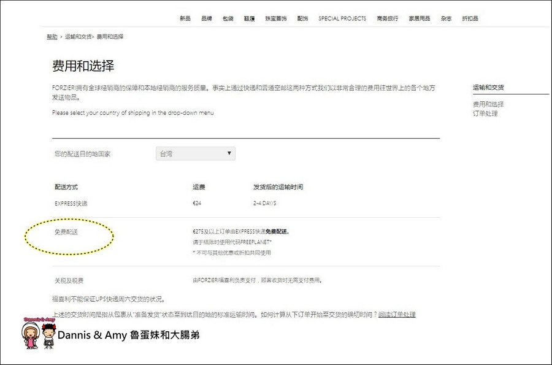Click the €275 free express shipping text

[x=241, y=232]
